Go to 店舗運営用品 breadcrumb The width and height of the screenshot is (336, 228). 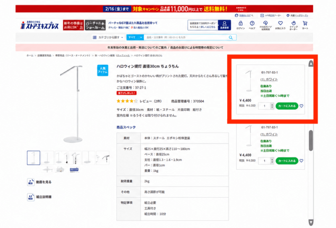[x=45, y=55]
